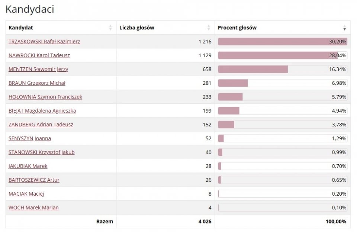Open MENTZEN Sławomir Jerzy link
357x232 pixels.
[38, 69]
